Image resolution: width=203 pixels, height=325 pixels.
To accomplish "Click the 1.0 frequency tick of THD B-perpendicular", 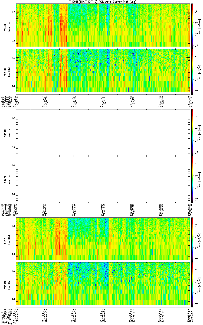I will [13, 118].
